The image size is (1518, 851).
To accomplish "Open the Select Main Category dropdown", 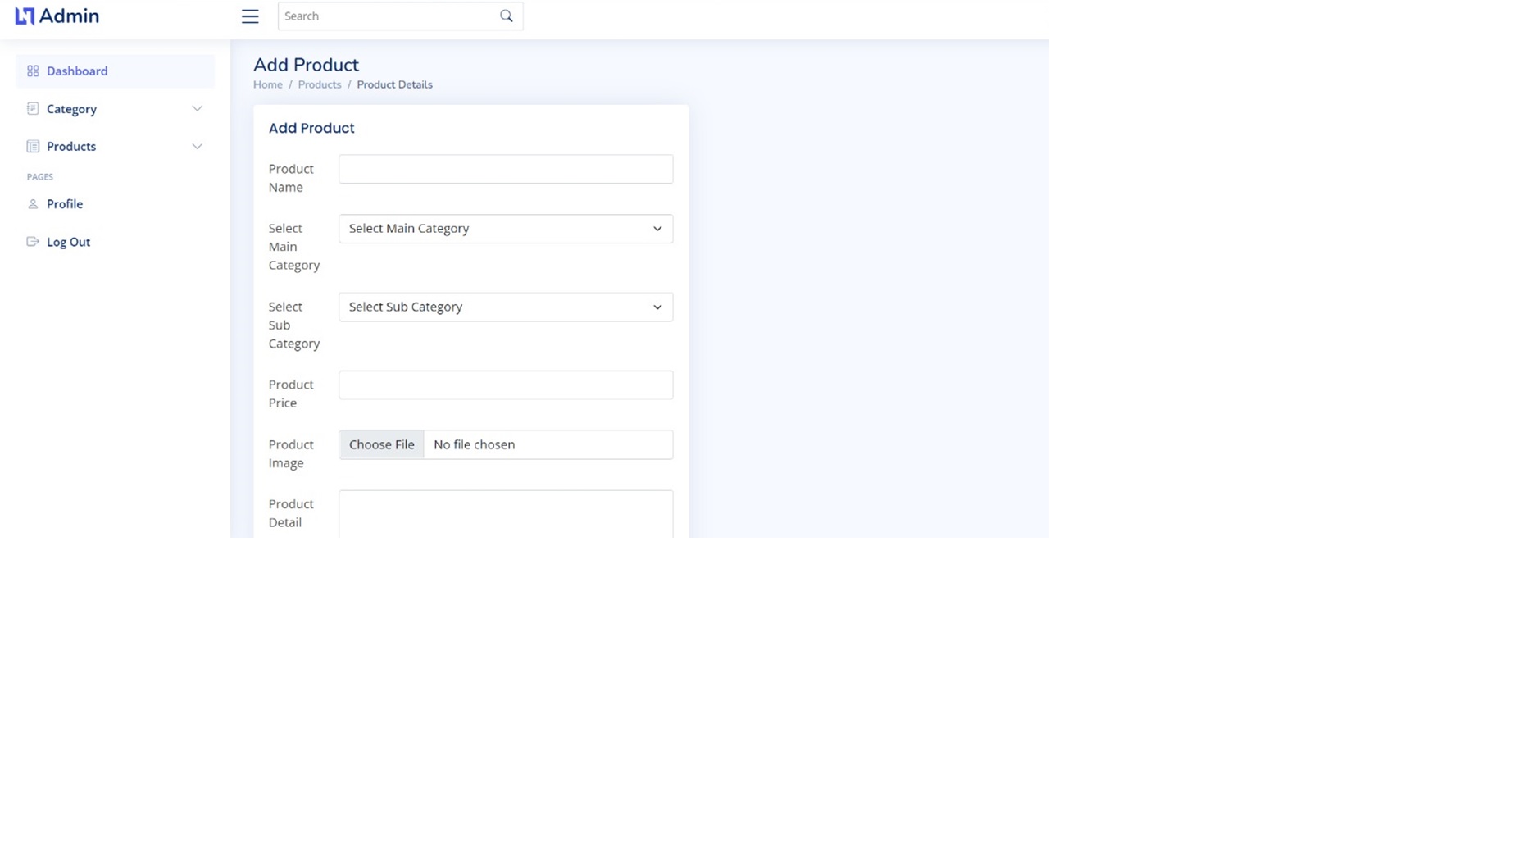I will tap(506, 229).
